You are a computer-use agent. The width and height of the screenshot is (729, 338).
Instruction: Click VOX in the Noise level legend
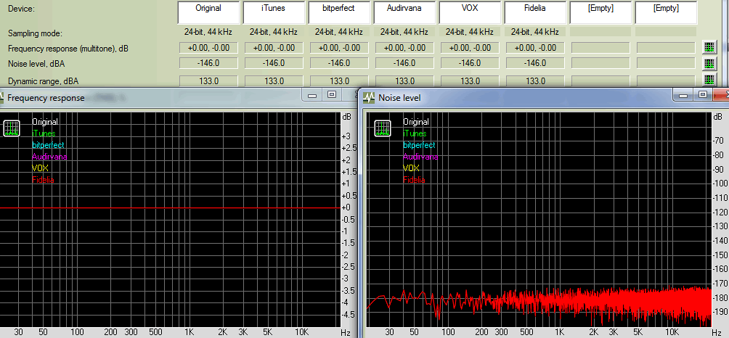tap(411, 168)
